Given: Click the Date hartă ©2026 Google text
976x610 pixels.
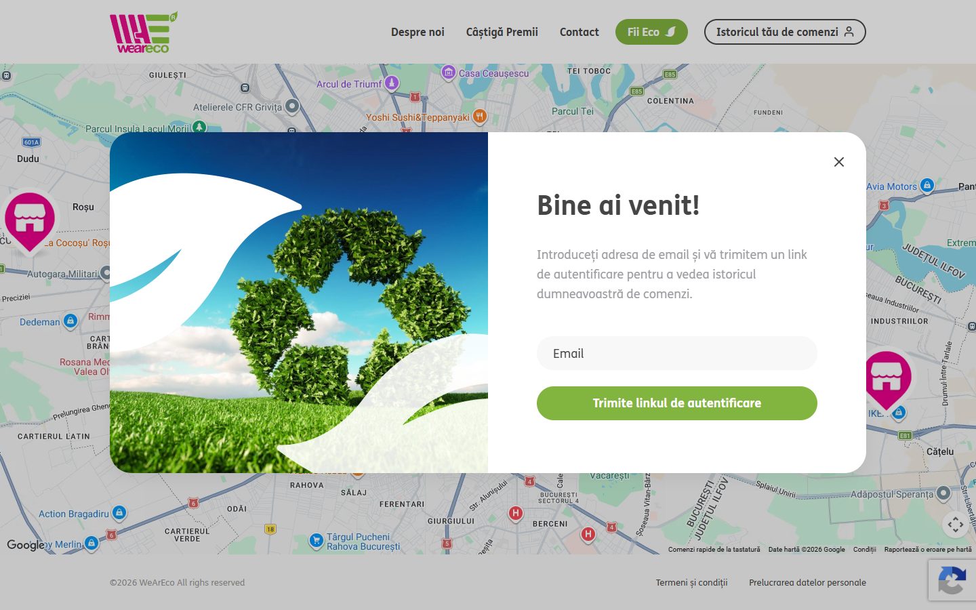Looking at the screenshot, I should [x=807, y=550].
